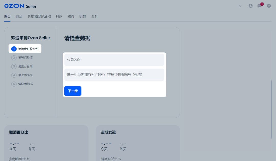Image resolution: width=276 pixels, height=161 pixels.
Task: Focus the 统一社会信用代码 input field
Action: (114, 75)
